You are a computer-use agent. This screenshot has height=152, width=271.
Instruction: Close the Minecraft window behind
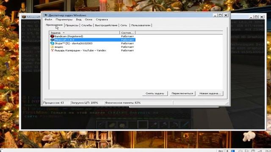click(x=262, y=17)
